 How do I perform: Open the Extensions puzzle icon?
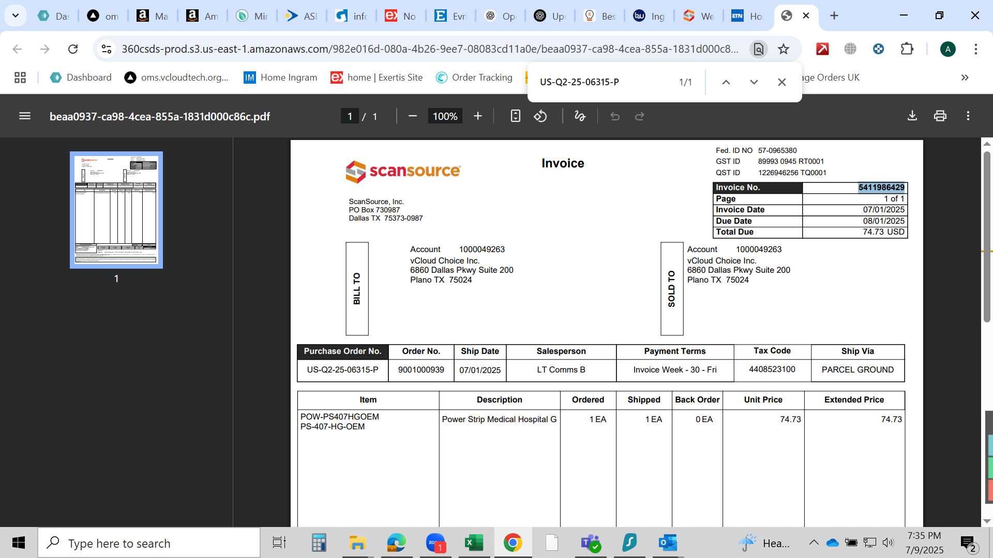coord(907,49)
